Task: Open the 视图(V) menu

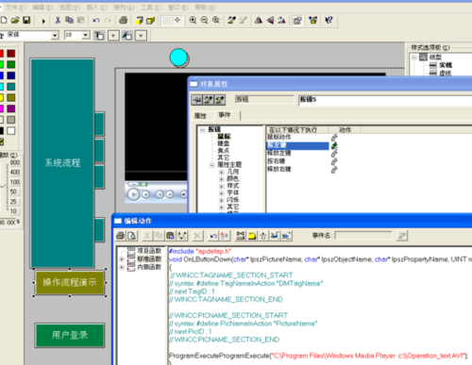Action: 70,8
